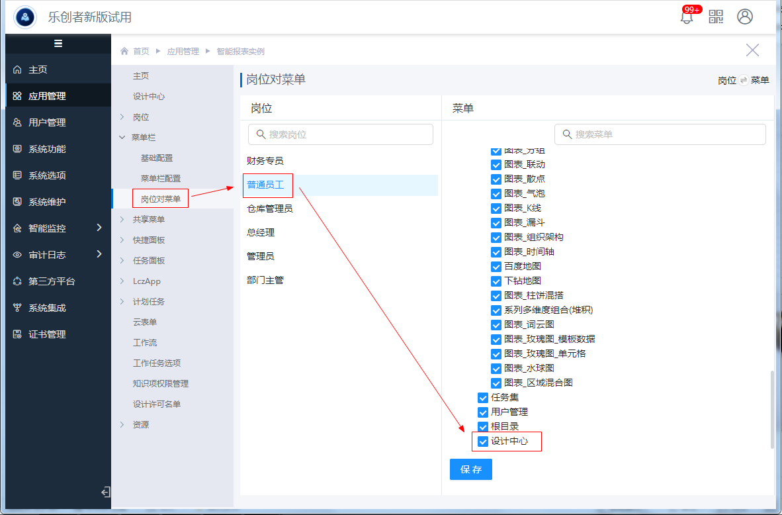Image resolution: width=782 pixels, height=515 pixels.
Task: Expand the 共享菜单 tree node
Action: tap(122, 220)
